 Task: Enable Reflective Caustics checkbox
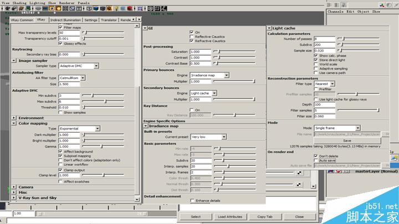(192, 37)
